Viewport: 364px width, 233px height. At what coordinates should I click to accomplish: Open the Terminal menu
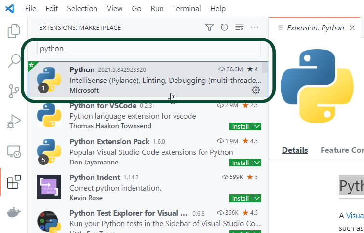187,9
